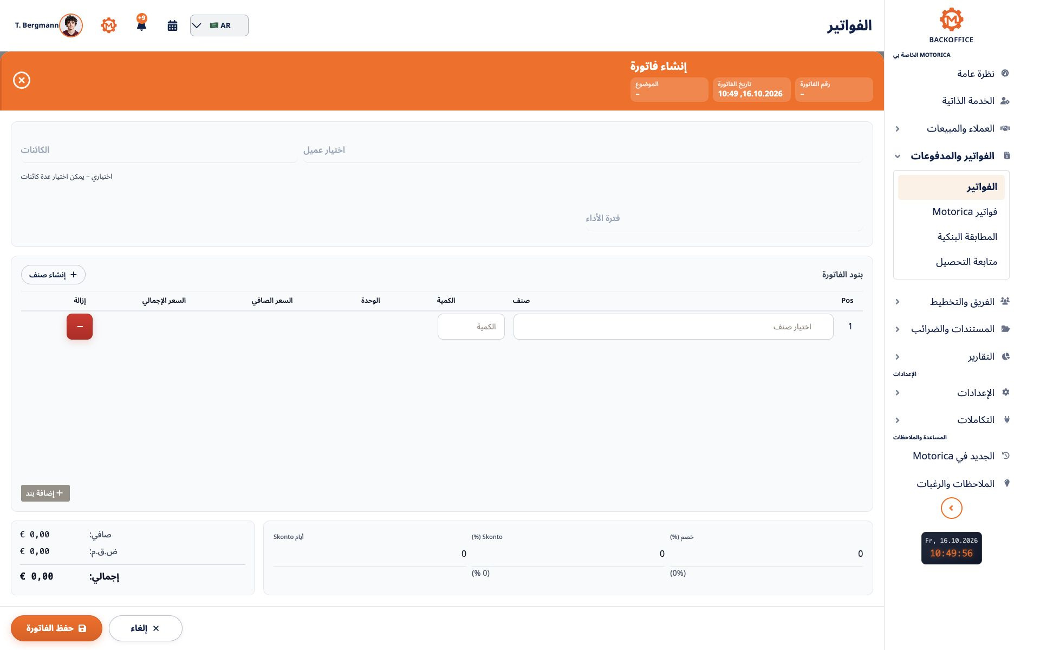Click the الخدمة الذاتية self-service icon
The width and height of the screenshot is (1040, 650).
1005,101
